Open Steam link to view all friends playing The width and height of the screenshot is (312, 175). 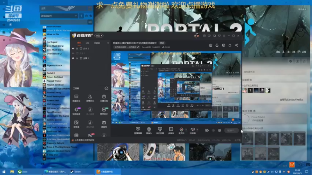(291, 100)
